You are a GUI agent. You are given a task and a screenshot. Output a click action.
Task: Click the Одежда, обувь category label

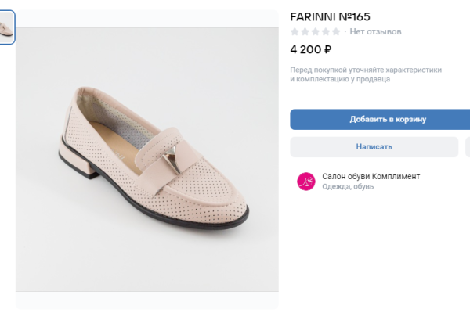click(348, 187)
